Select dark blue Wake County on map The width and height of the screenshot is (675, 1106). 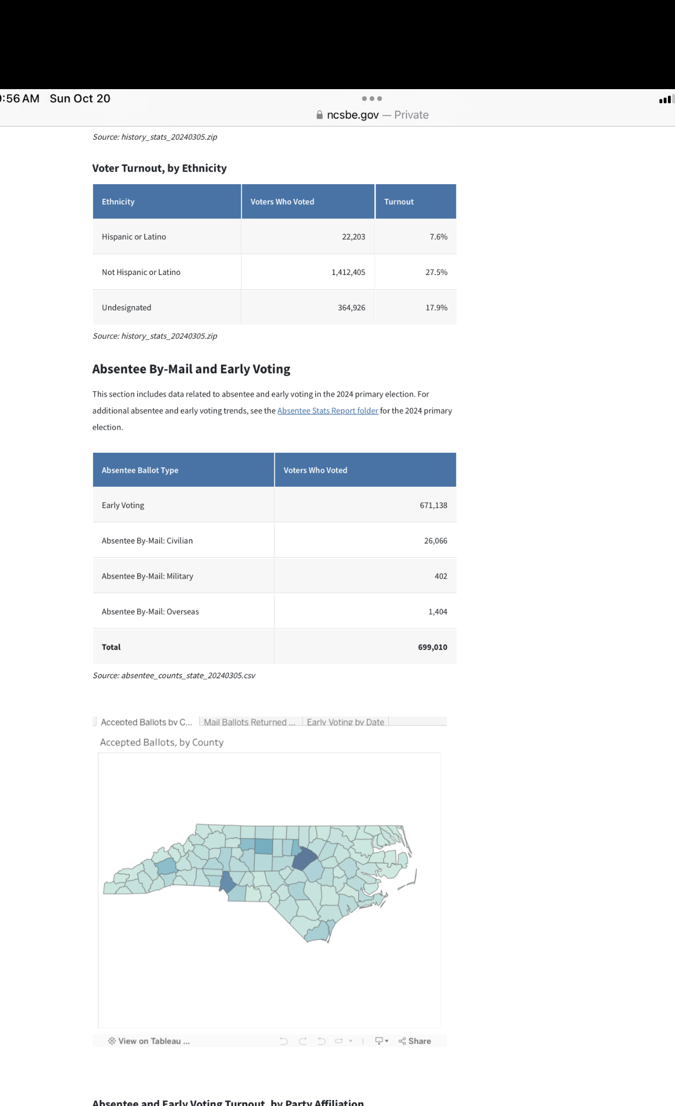[x=304, y=859]
